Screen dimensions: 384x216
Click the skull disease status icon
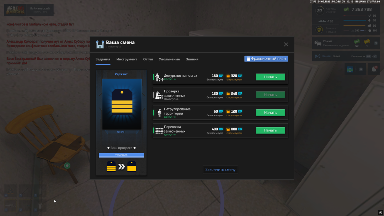[319, 30]
